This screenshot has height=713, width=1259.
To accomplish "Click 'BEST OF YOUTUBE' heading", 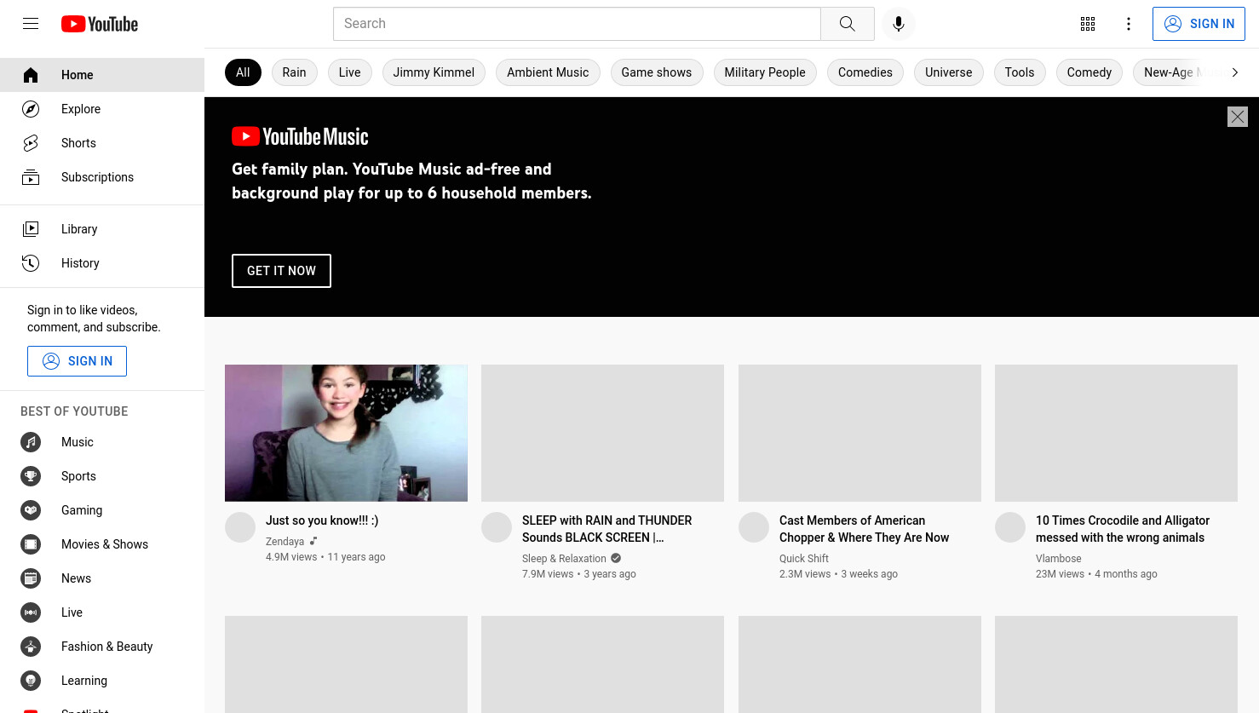I will [74, 411].
